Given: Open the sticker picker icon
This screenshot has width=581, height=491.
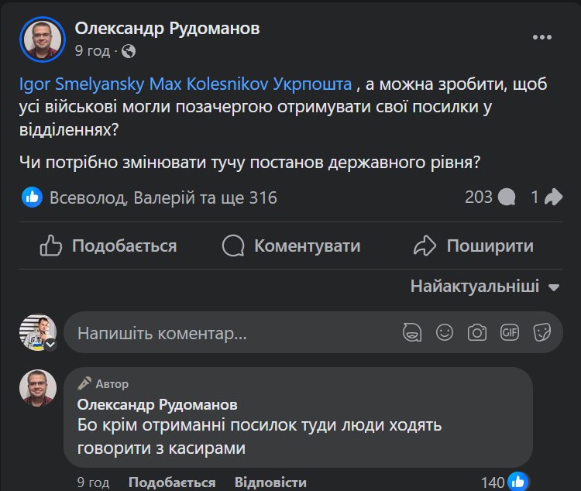Looking at the screenshot, I should click(541, 333).
